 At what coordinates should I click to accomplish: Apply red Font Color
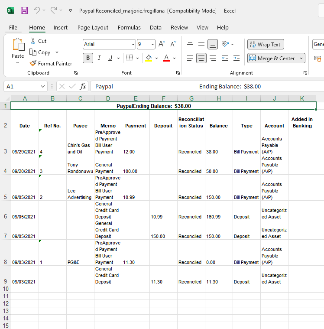click(x=166, y=58)
